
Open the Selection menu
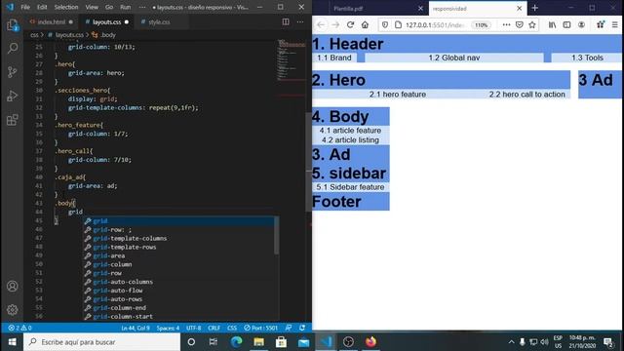pyautogui.click(x=66, y=7)
